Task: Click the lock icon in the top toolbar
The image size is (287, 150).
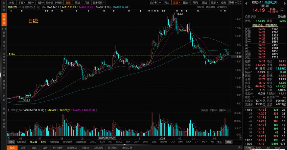Action: pos(151,3)
